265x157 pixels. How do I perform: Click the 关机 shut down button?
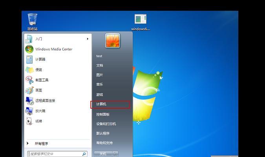103,154
